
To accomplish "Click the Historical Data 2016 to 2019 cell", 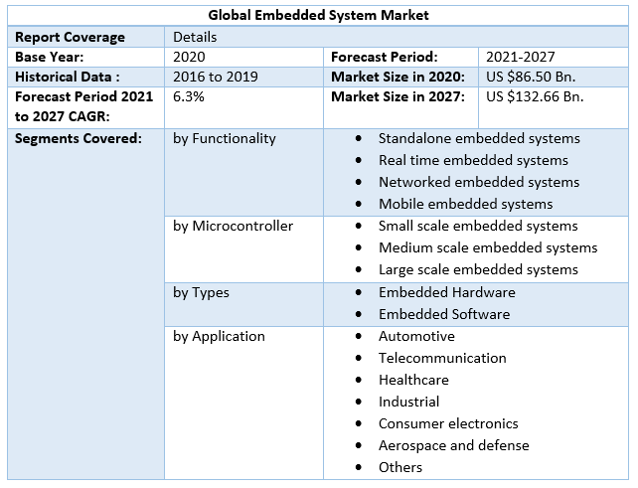I will 216,77.
